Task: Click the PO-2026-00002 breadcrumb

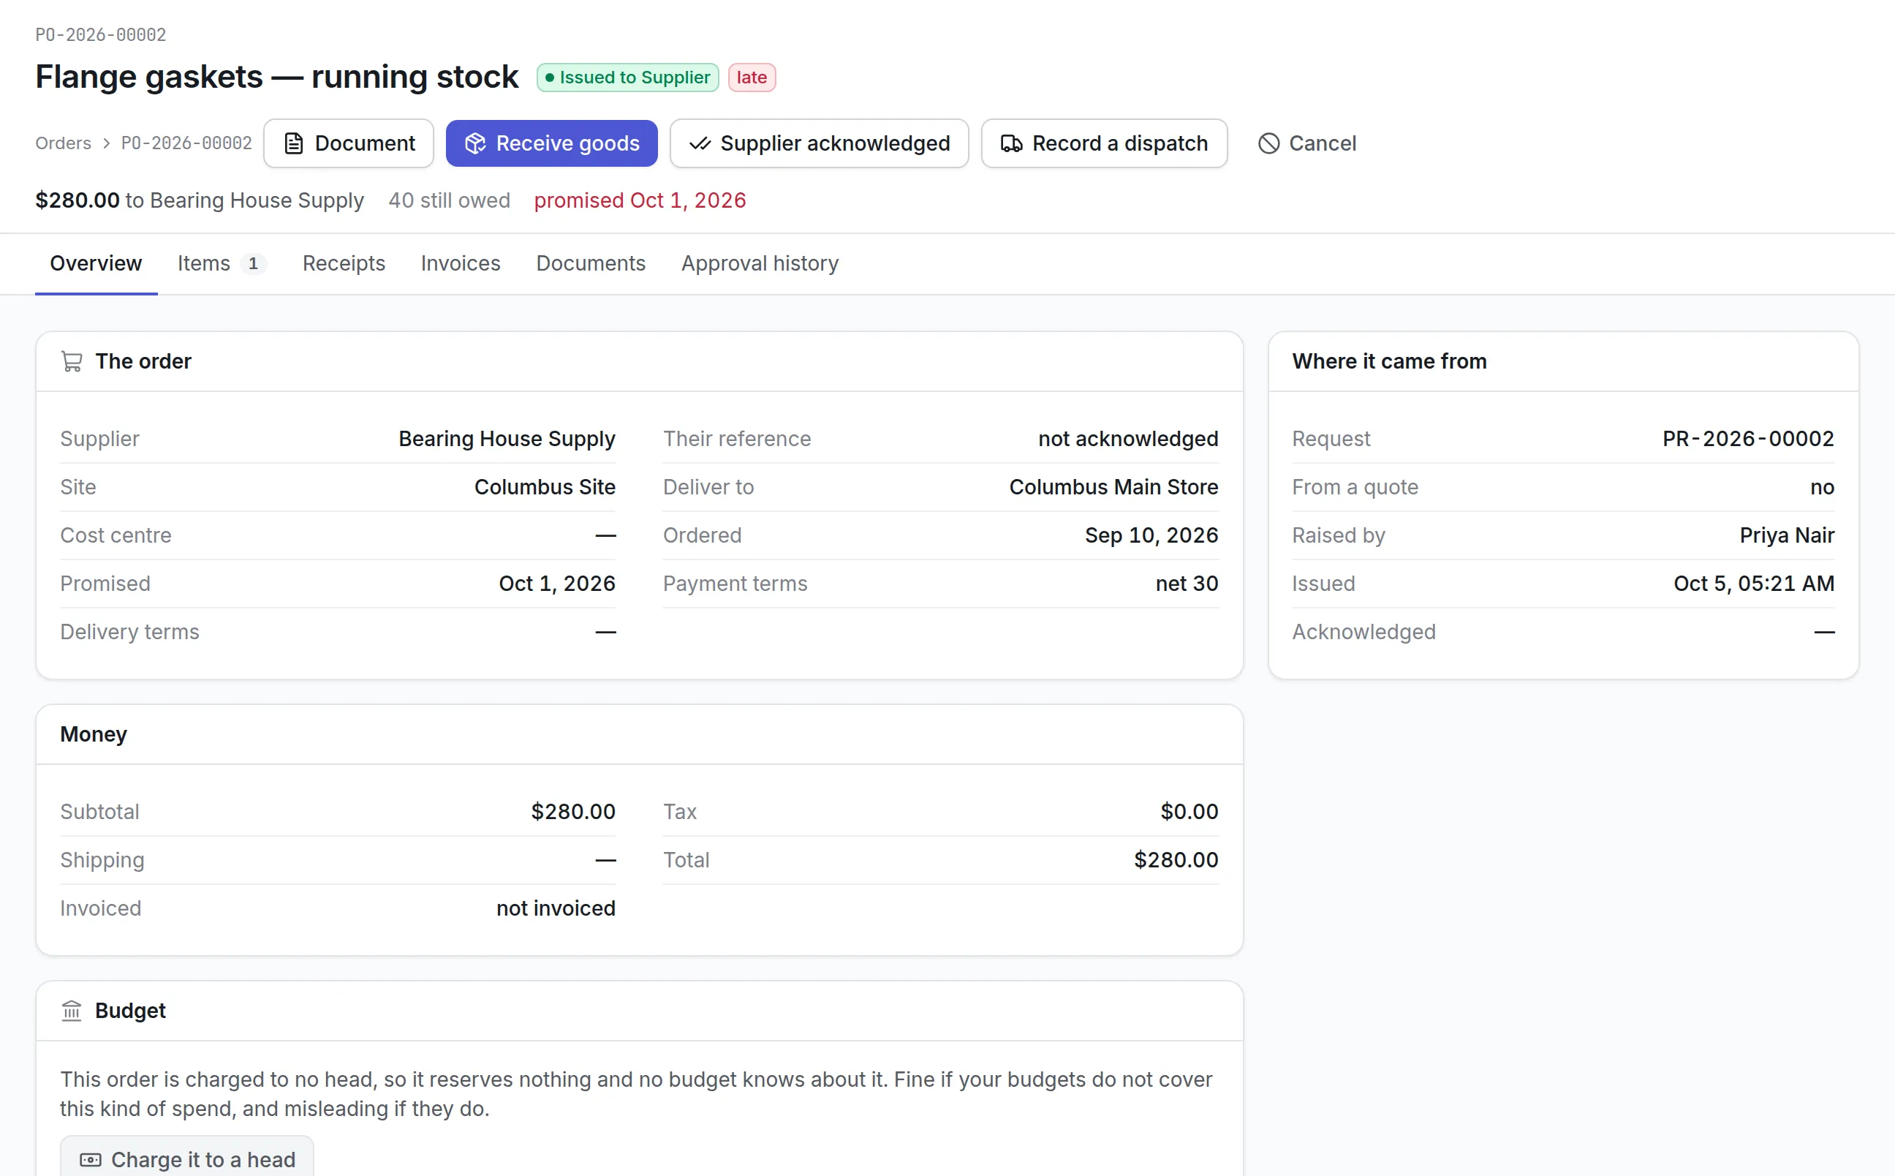Action: pos(186,144)
